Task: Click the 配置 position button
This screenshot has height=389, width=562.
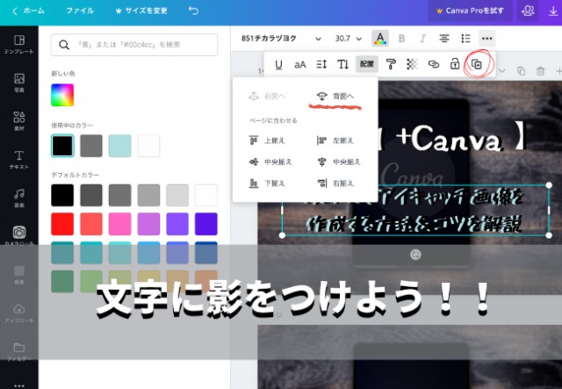Action: tap(367, 64)
